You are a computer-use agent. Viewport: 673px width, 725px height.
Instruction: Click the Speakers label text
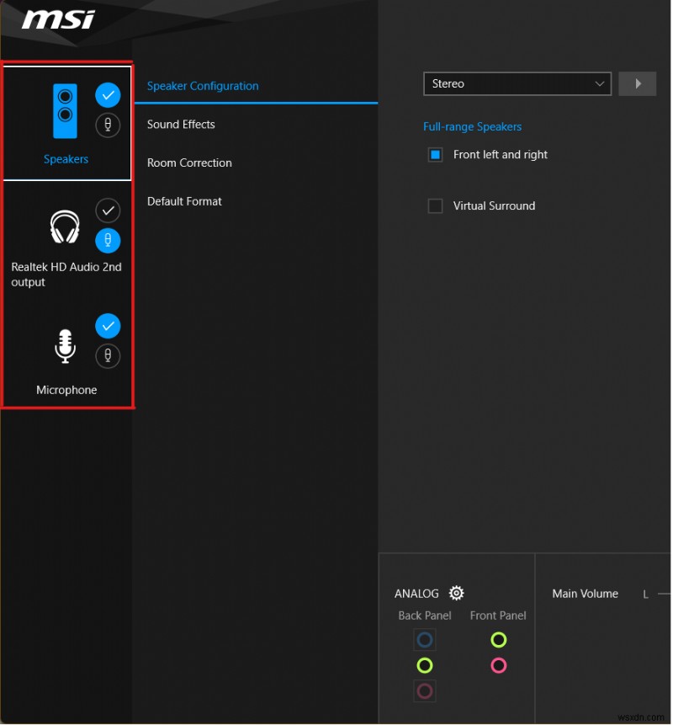click(66, 159)
